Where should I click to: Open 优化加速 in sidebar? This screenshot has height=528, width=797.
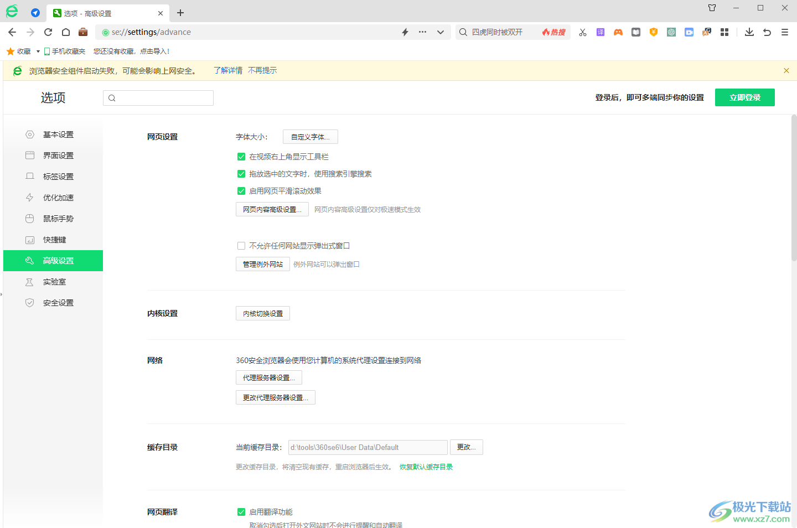[53, 198]
